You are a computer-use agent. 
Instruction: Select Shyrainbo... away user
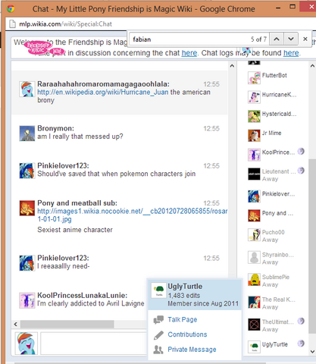click(x=275, y=258)
